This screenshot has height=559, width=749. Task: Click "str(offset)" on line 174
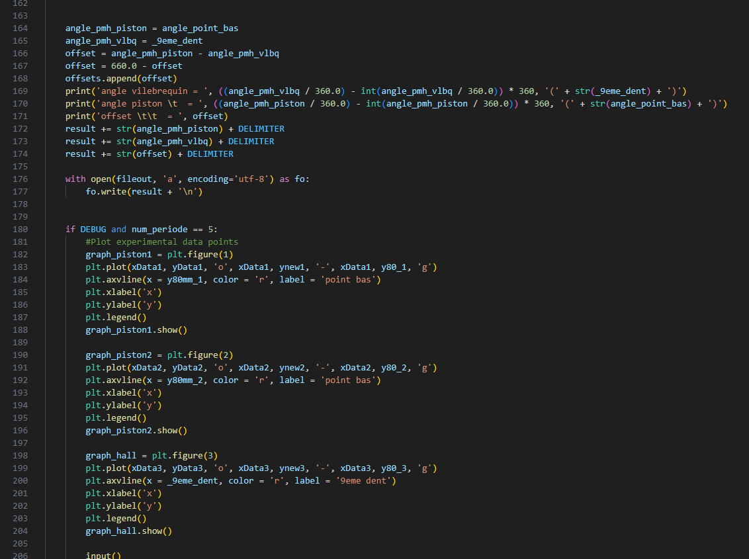144,154
